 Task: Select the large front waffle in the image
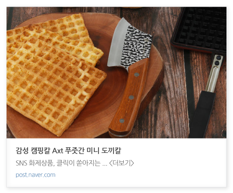click(x=56, y=86)
